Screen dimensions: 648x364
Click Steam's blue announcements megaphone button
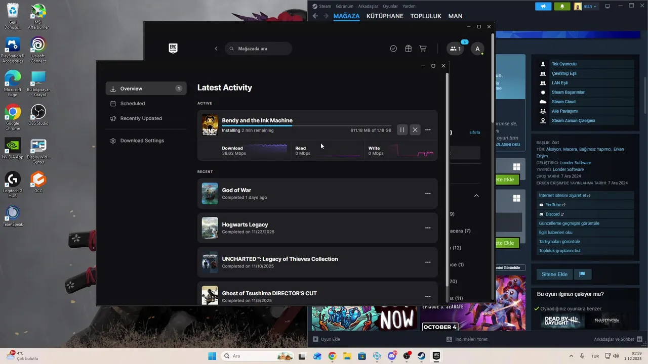(x=543, y=6)
